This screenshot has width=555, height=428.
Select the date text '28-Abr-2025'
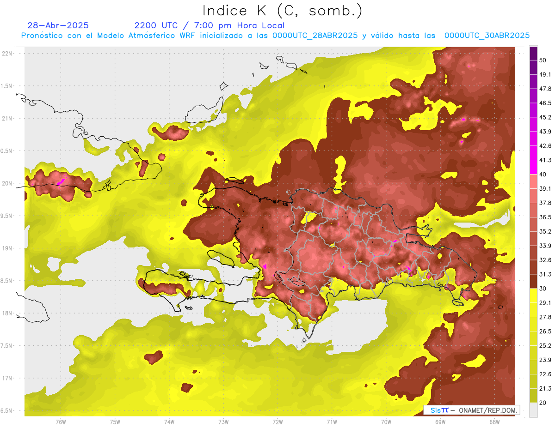click(58, 25)
